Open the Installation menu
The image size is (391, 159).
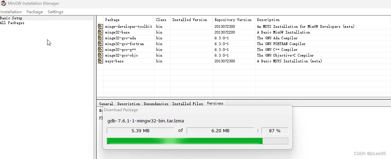[x=11, y=12]
